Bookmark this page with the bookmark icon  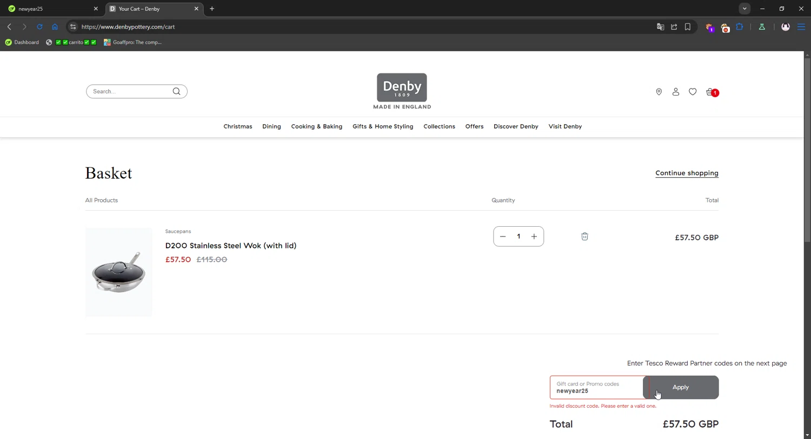pyautogui.click(x=688, y=26)
